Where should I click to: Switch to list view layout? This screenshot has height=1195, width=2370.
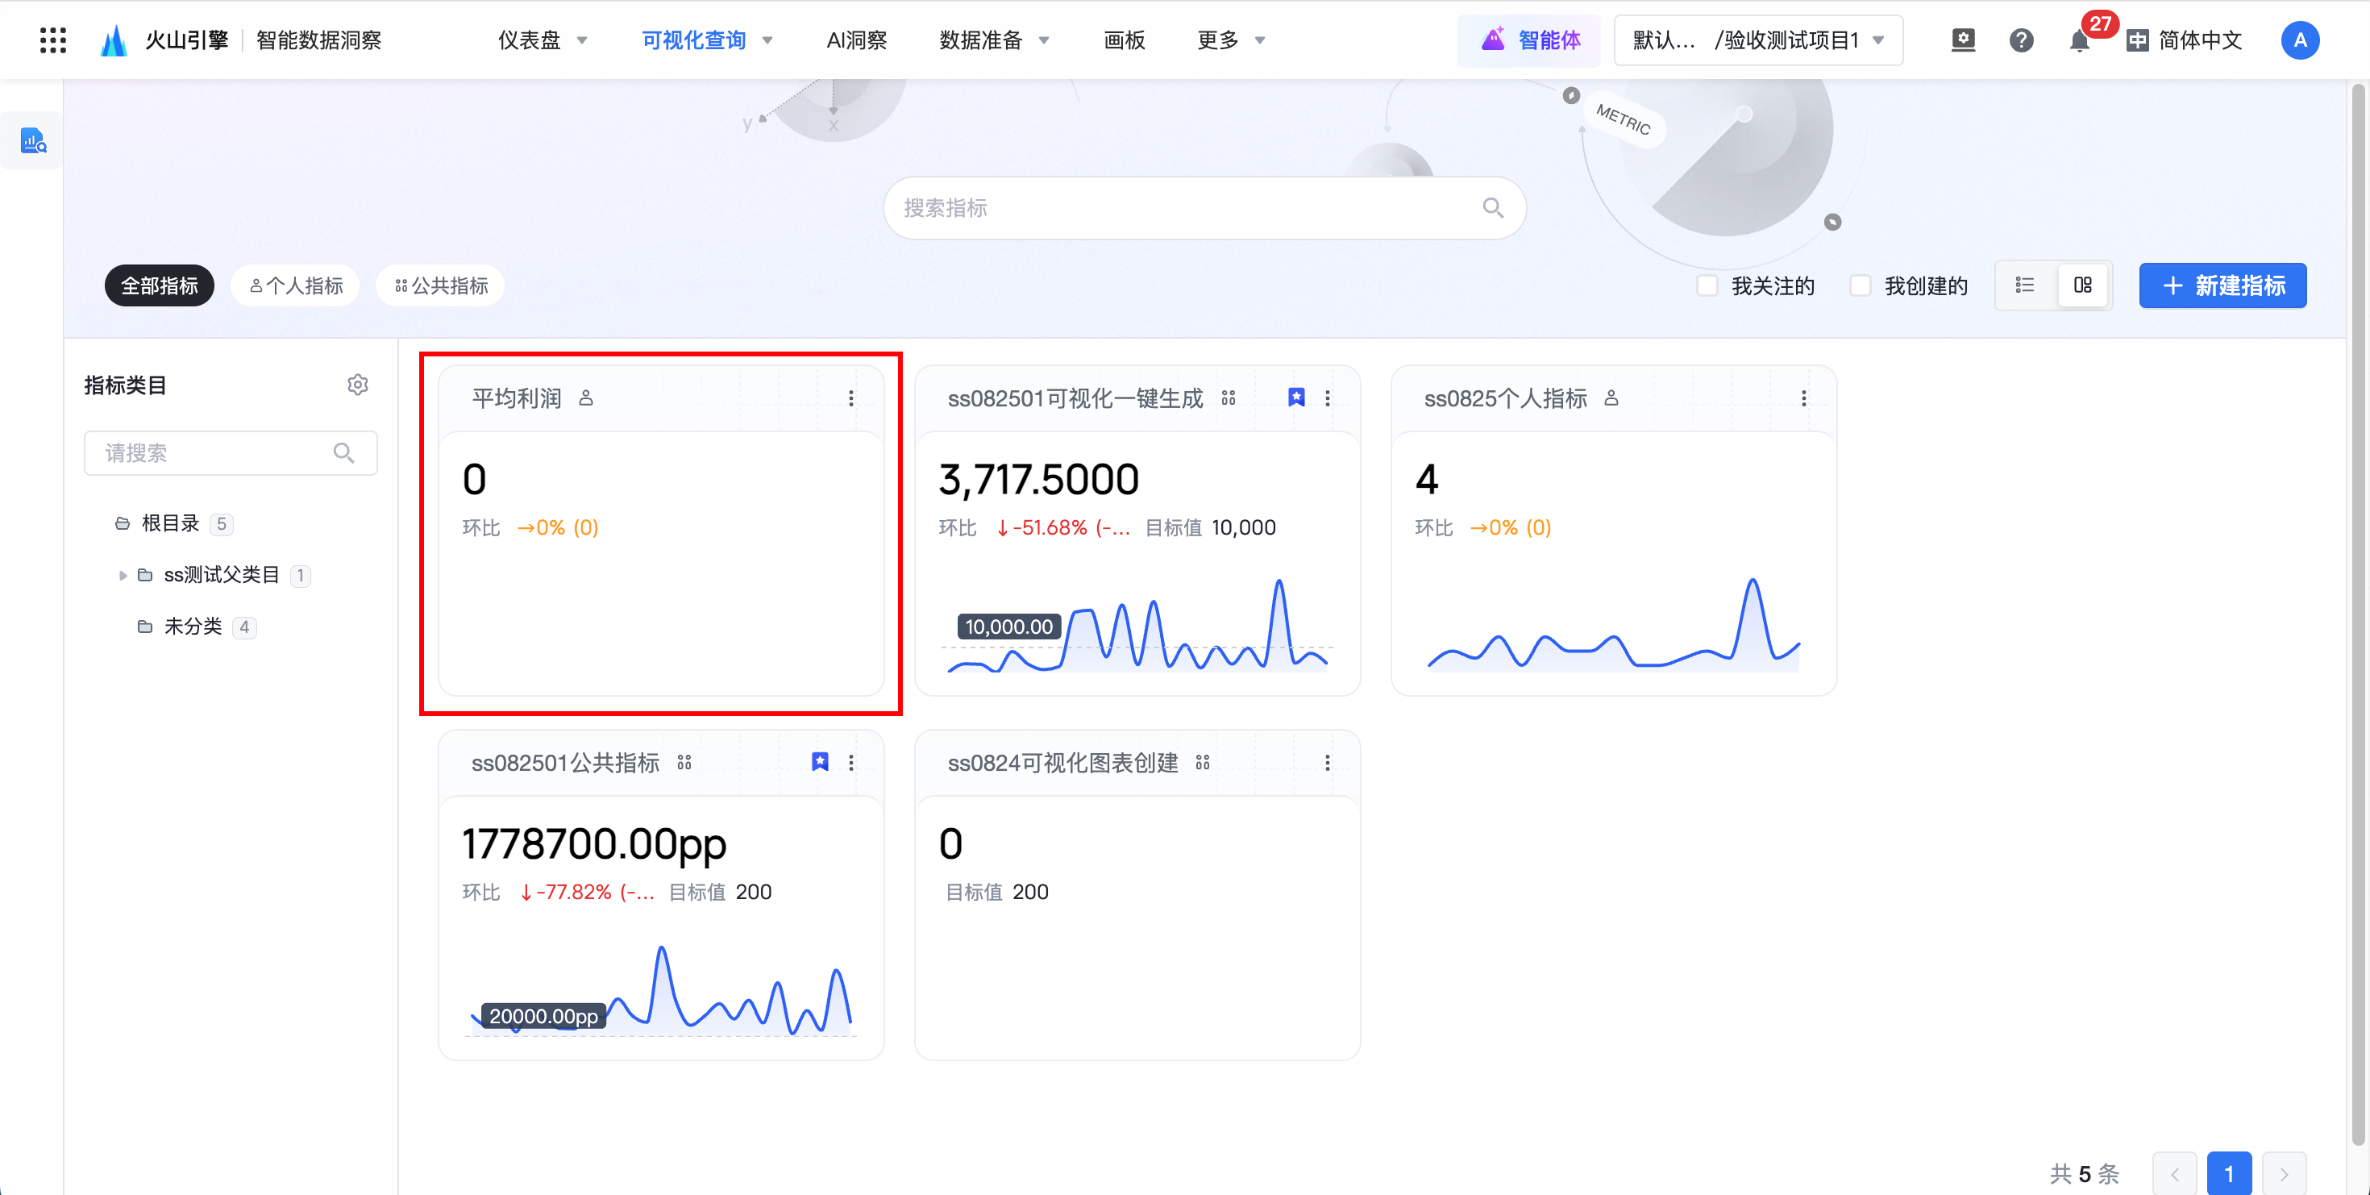coord(2024,285)
